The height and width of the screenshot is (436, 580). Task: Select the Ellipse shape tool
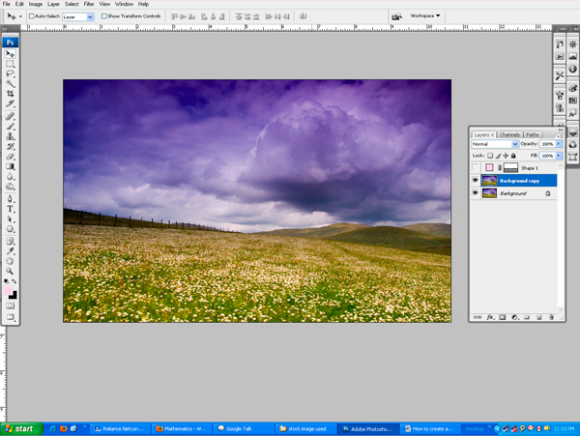11,229
